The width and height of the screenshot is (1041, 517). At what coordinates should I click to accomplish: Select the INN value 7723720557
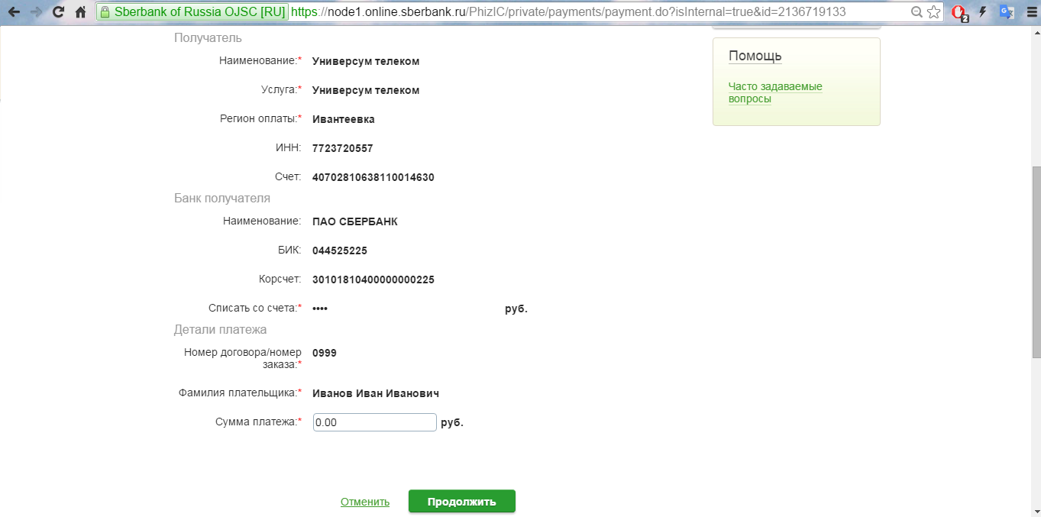(x=343, y=148)
